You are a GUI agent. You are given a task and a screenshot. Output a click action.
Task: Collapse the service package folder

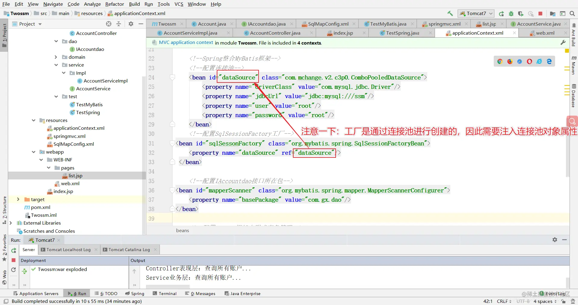point(56,65)
